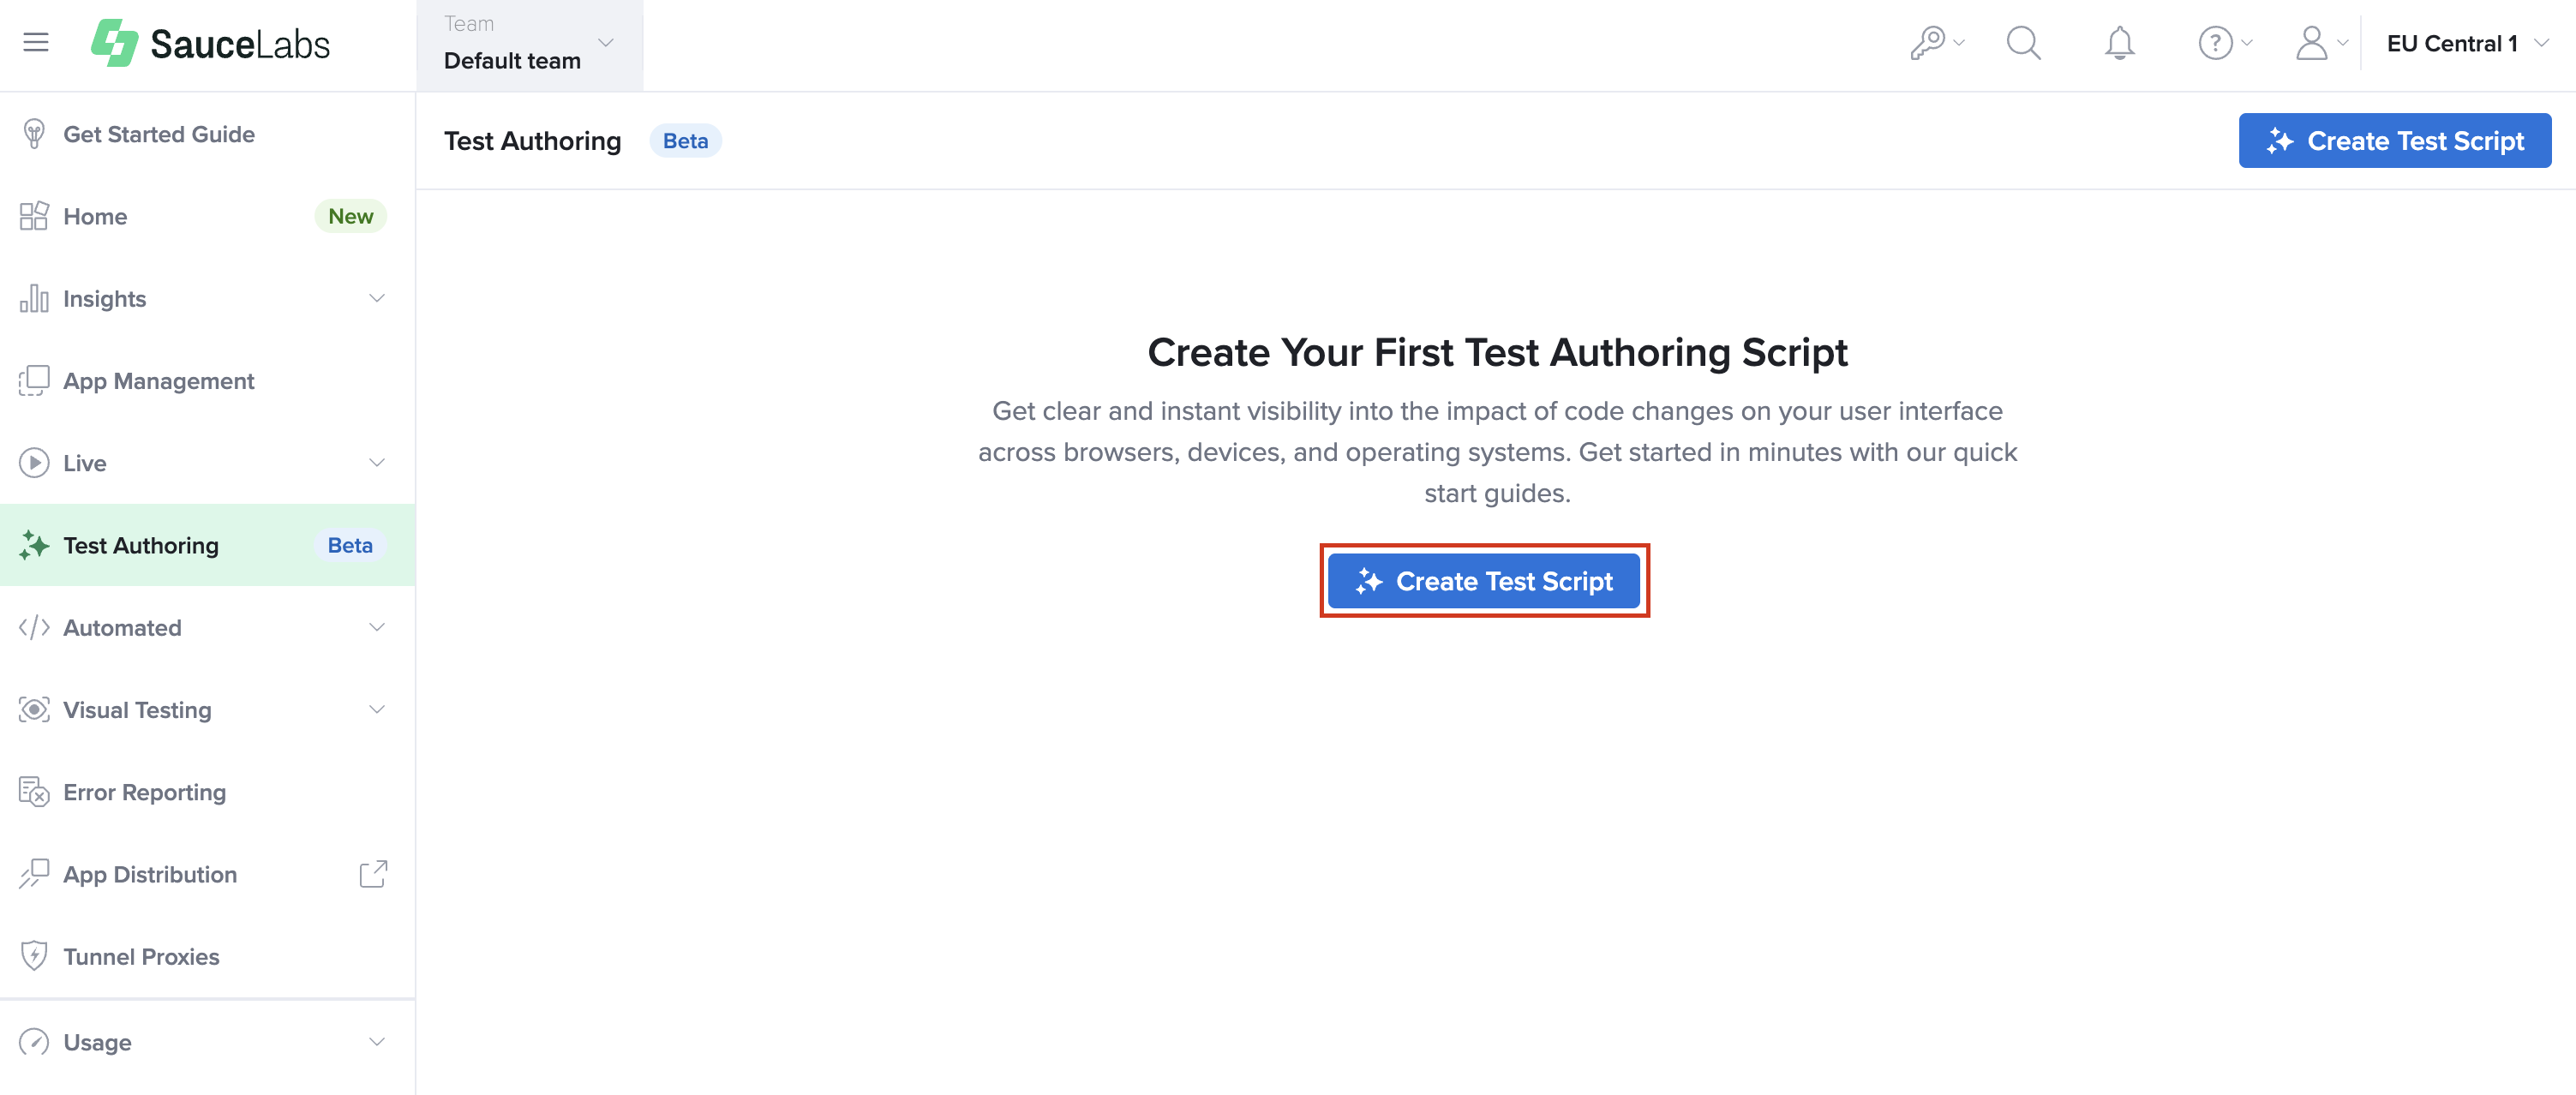Click the search magnifier icon
This screenshot has height=1095, width=2576.
(x=2023, y=43)
